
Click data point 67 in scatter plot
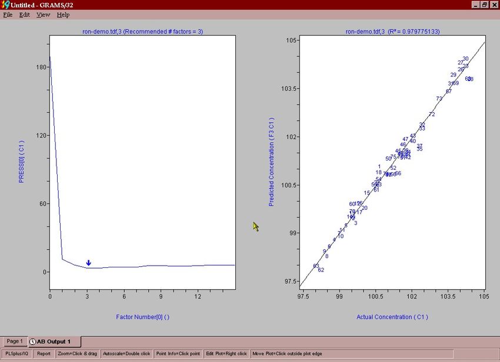click(449, 92)
